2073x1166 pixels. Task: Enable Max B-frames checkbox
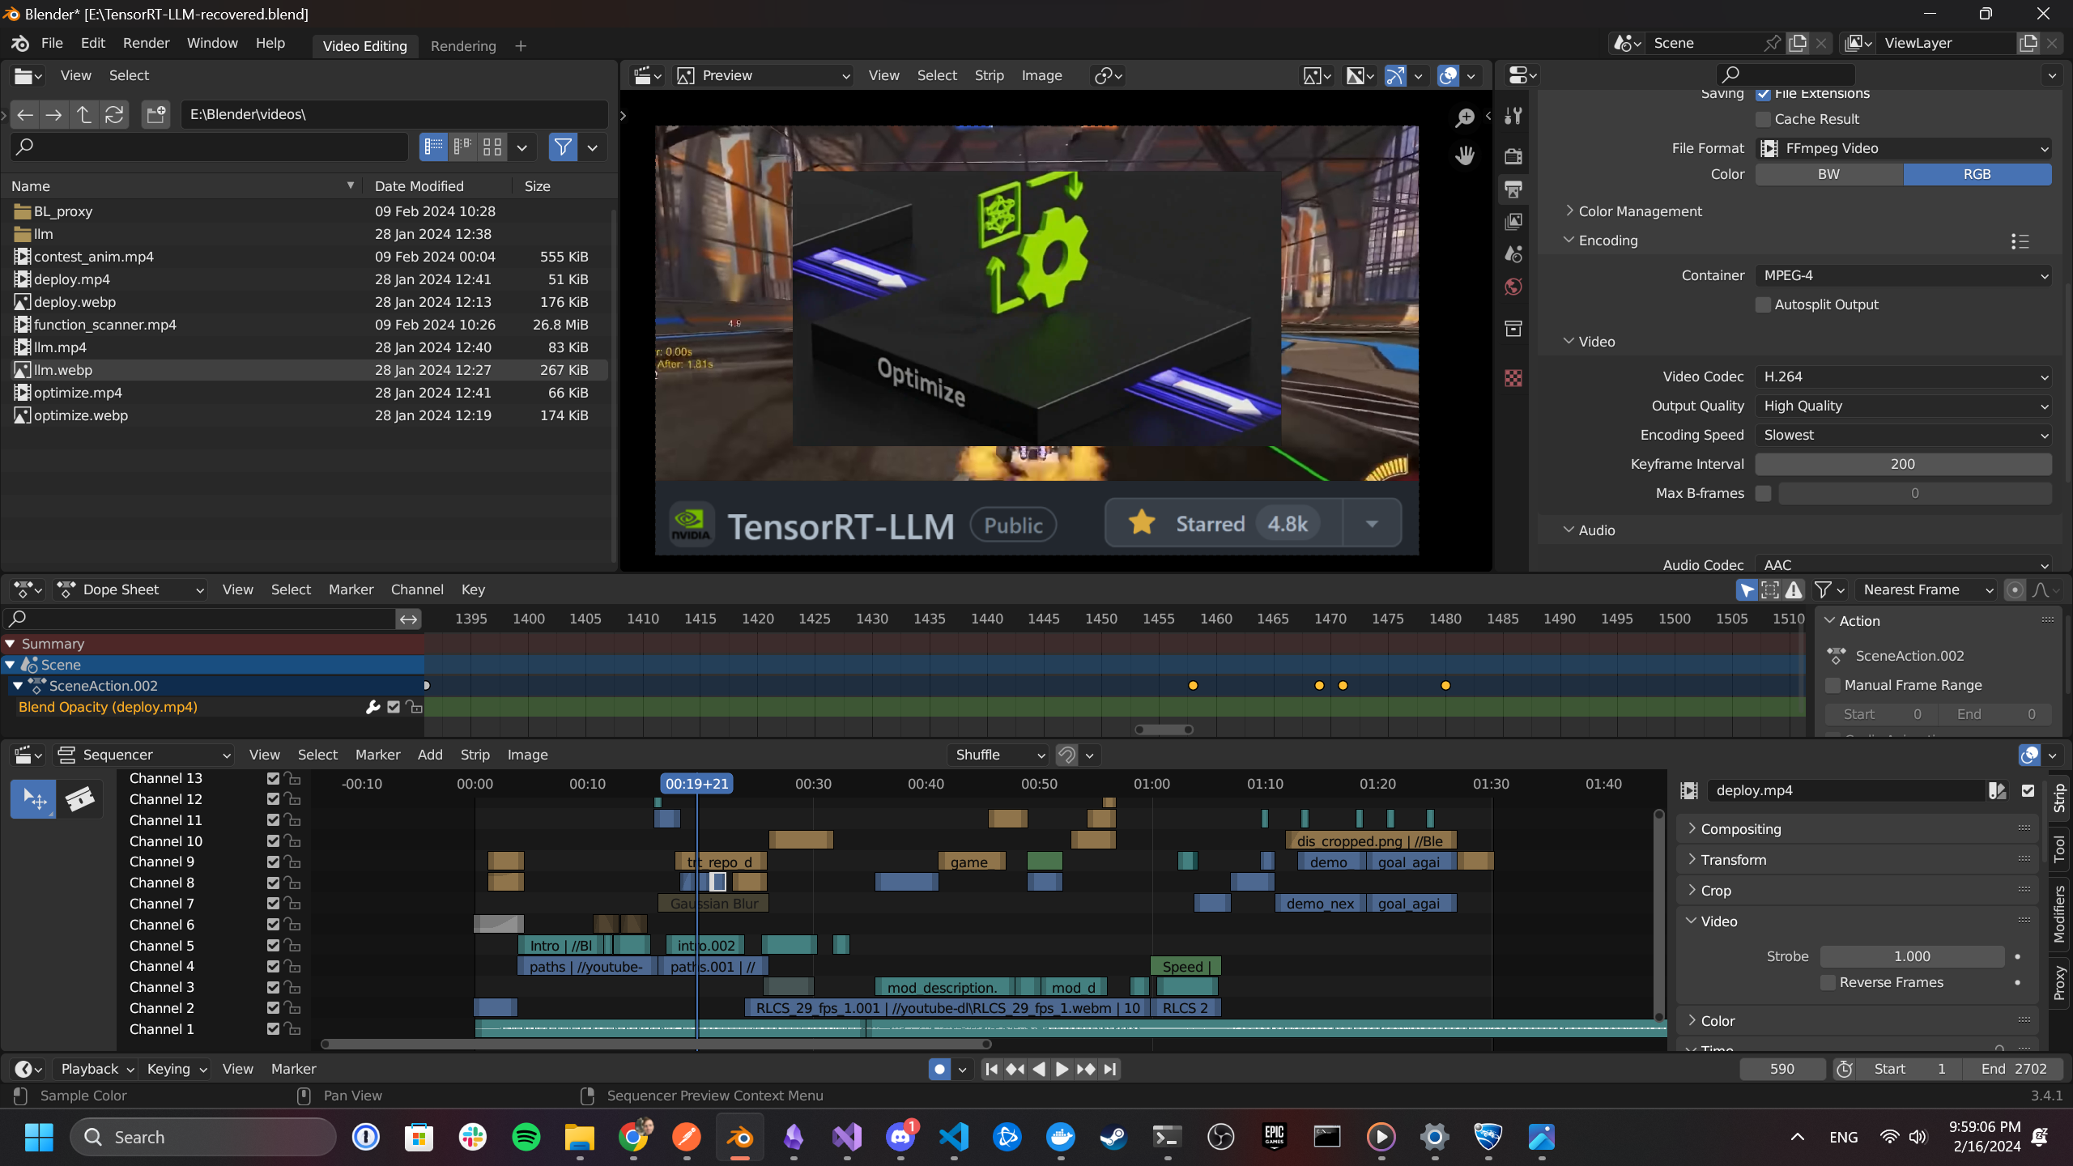point(1763,493)
